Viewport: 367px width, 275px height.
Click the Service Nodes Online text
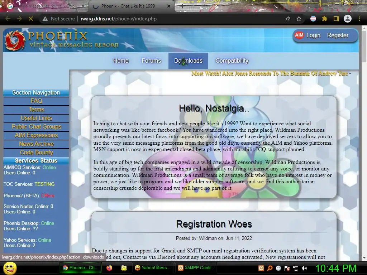28,207
